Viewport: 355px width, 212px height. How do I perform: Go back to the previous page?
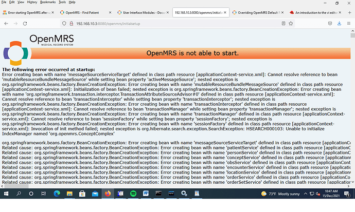coord(6,24)
